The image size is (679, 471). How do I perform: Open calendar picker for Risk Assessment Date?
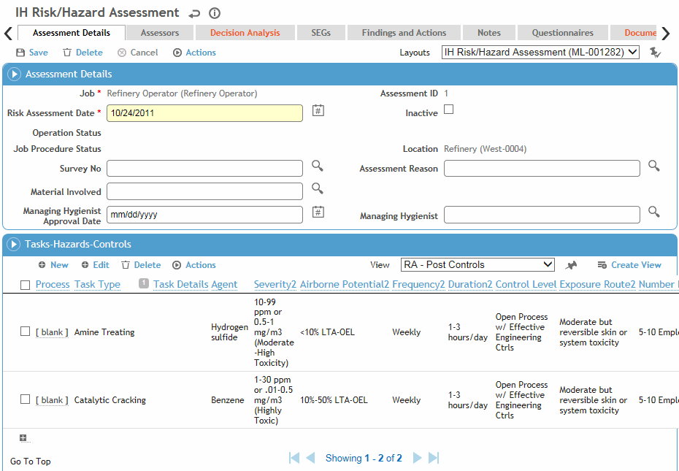click(318, 110)
